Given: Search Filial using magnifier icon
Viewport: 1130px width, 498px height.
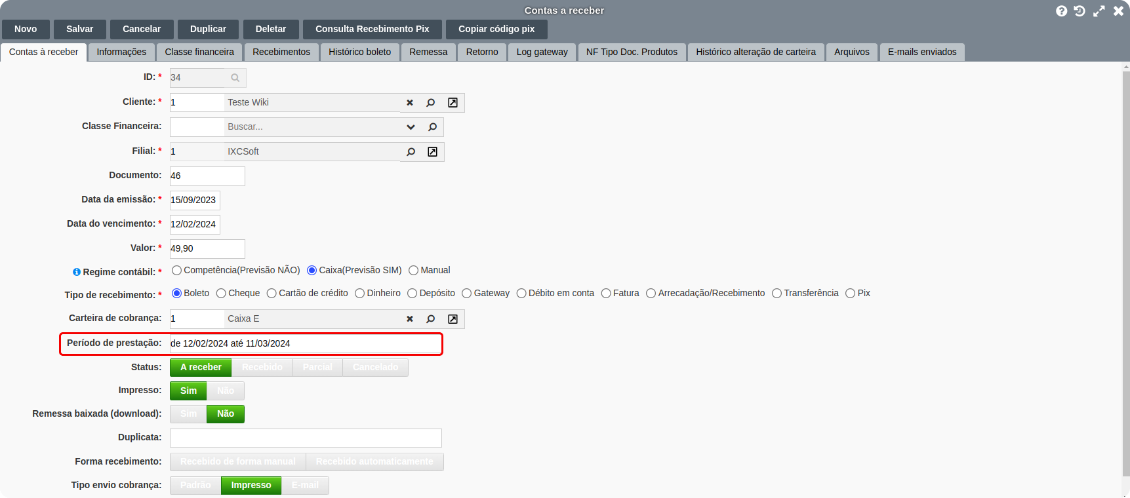Looking at the screenshot, I should (x=411, y=152).
